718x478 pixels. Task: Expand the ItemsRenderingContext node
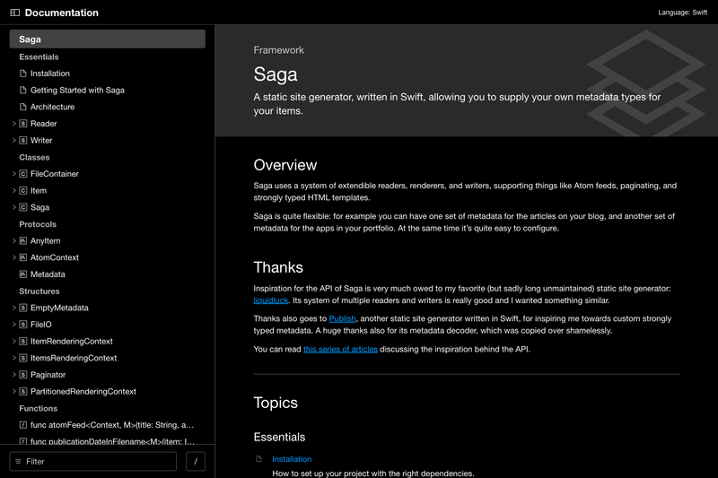click(x=14, y=358)
